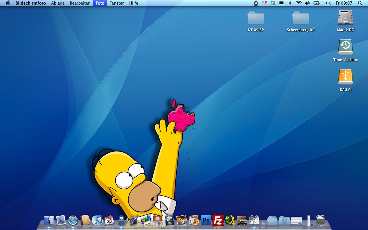This screenshot has width=368, height=230.
Task: Open FileZilla Fz icon
Action: pyautogui.click(x=218, y=221)
